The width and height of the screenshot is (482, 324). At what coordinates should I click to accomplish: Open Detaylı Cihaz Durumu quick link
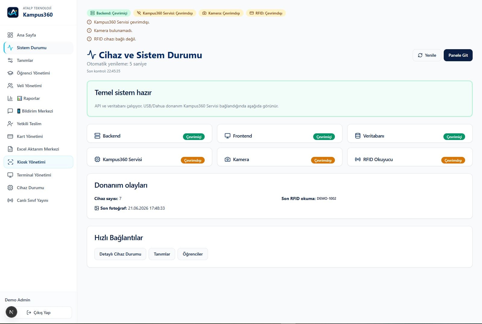(x=120, y=254)
